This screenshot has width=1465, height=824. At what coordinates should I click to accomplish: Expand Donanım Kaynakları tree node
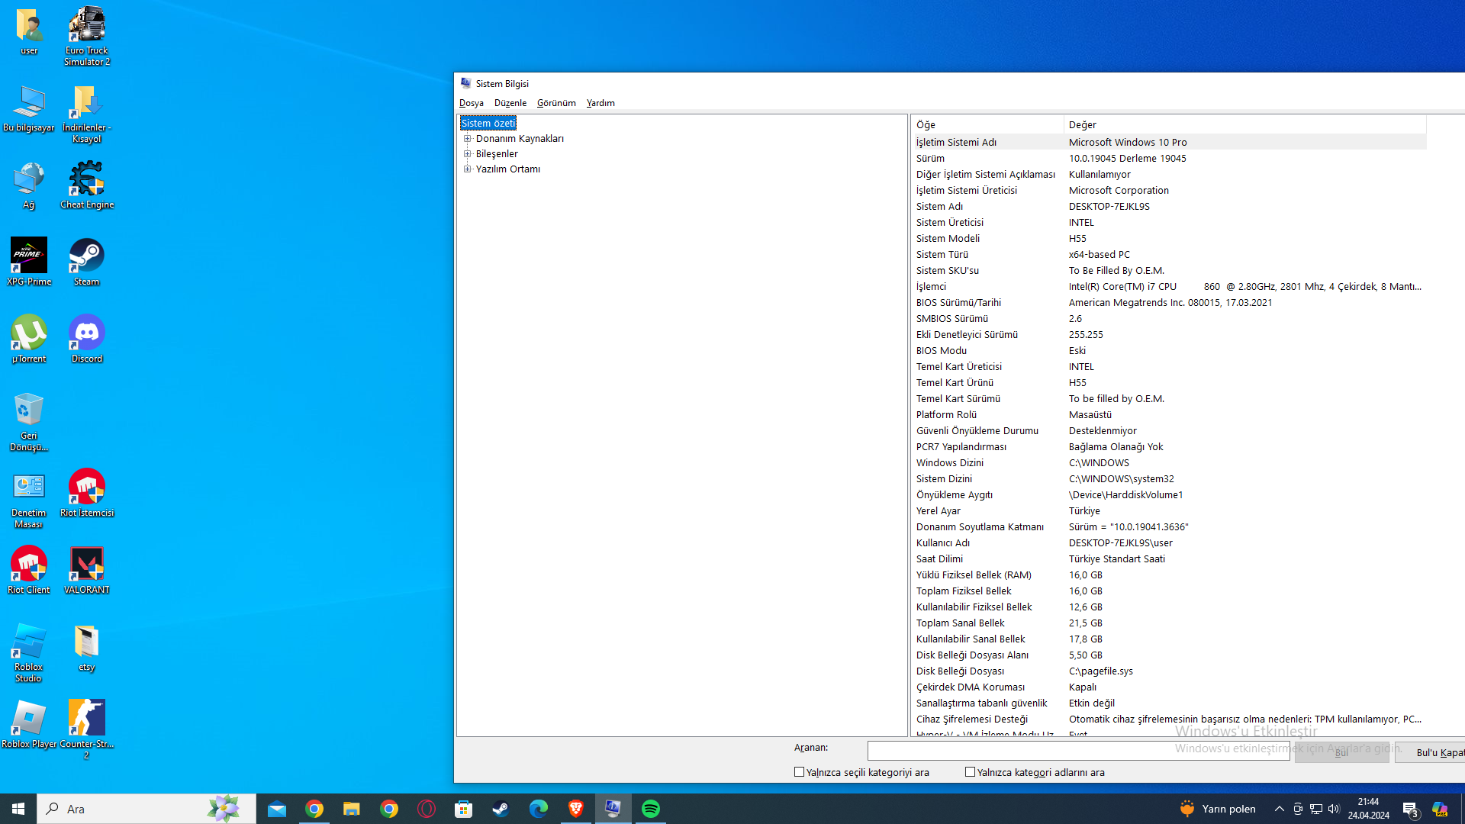pos(468,139)
